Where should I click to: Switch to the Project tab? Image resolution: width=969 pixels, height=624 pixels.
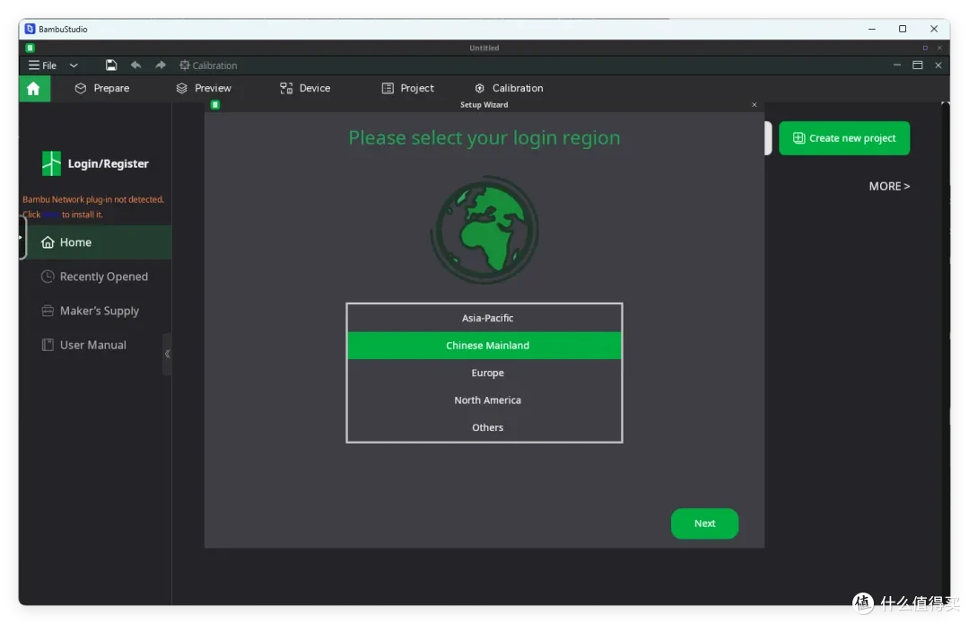click(408, 88)
